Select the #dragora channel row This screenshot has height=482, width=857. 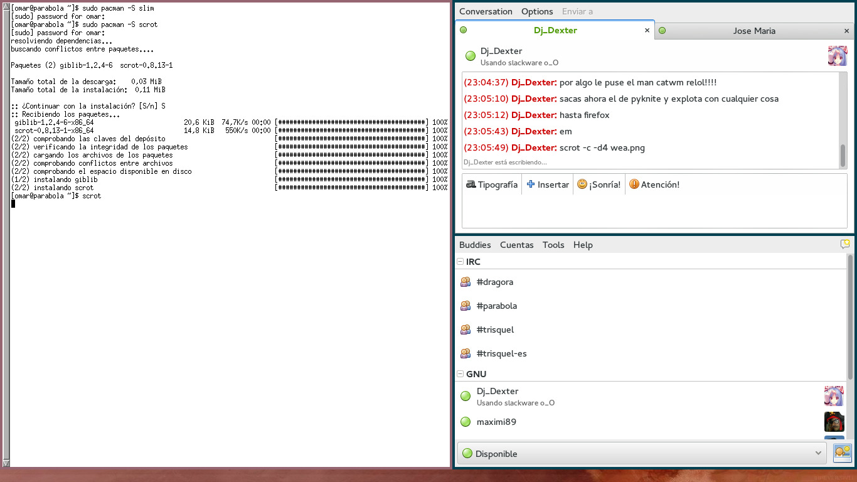point(651,282)
